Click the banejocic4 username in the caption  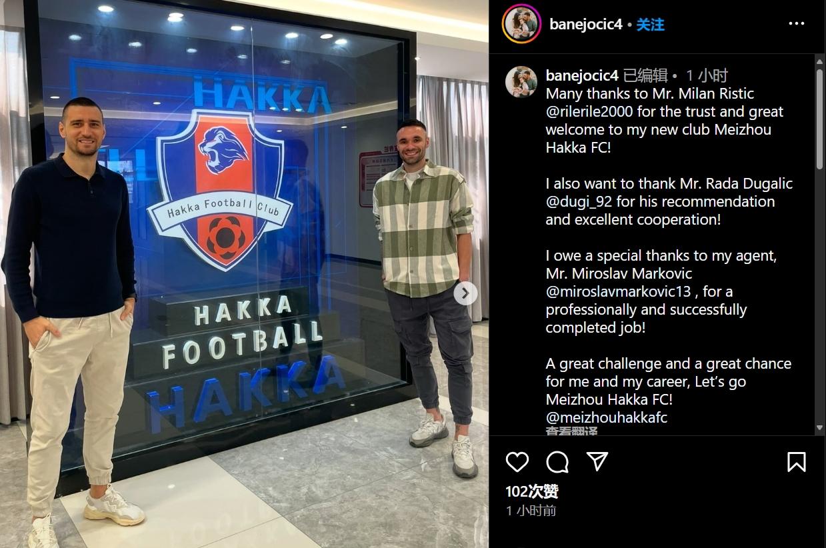[583, 75]
